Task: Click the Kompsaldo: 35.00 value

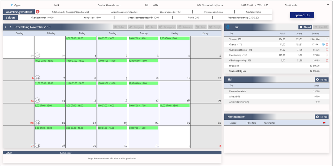Action: point(92,18)
